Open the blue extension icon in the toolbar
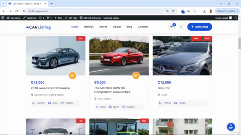Image resolution: width=241 pixels, height=135 pixels. (x=182, y=11)
